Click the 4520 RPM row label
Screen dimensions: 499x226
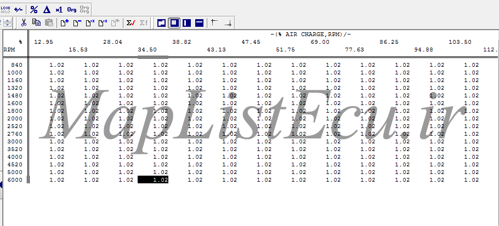[x=15, y=164]
